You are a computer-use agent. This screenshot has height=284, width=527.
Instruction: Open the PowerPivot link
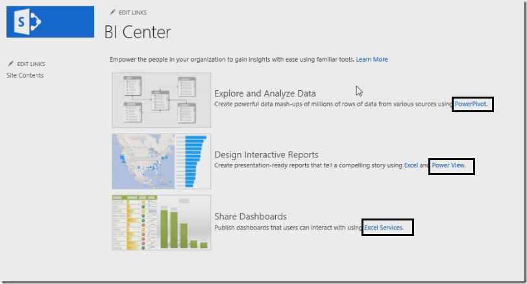click(471, 104)
